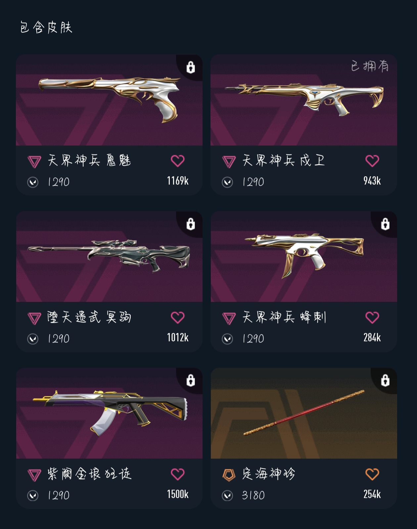Tap lock icon on 天界神兵 鬼魅 card
417x529 pixels.
[191, 67]
